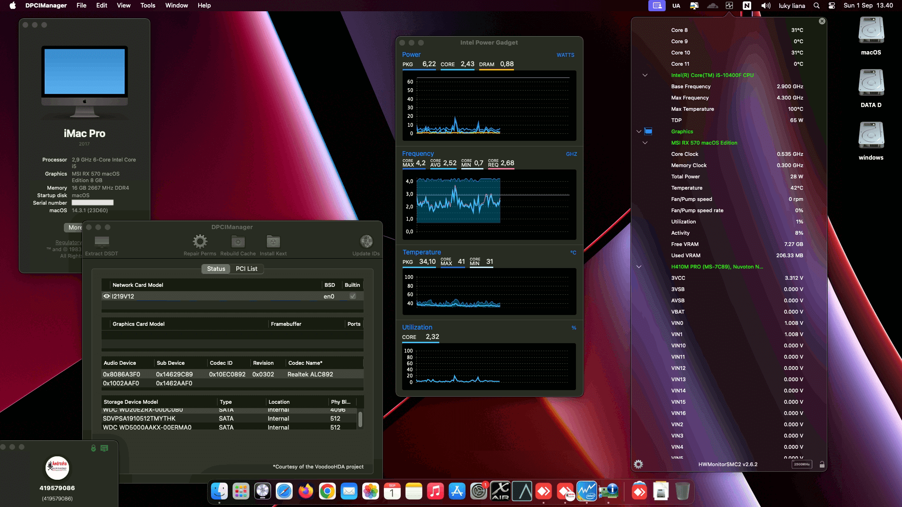Image resolution: width=902 pixels, height=507 pixels.
Task: Switch to the PCI List tab
Action: tap(246, 269)
